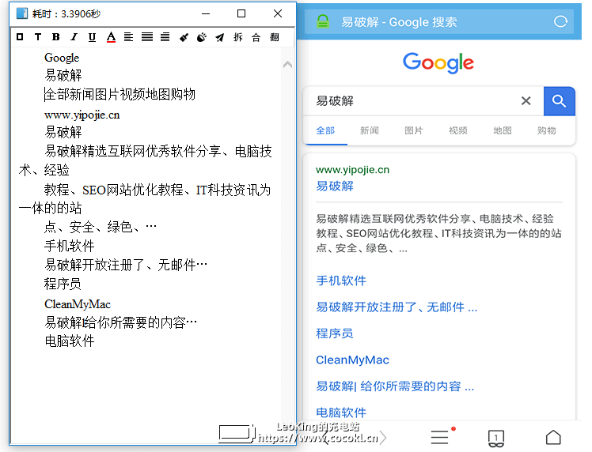The width and height of the screenshot is (592, 452).
Task: Click the scroll-up arrow in OCR text pane
Action: [x=287, y=65]
